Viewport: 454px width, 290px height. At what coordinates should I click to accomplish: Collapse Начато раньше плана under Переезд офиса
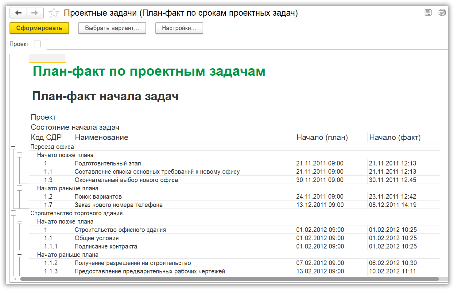(20, 188)
